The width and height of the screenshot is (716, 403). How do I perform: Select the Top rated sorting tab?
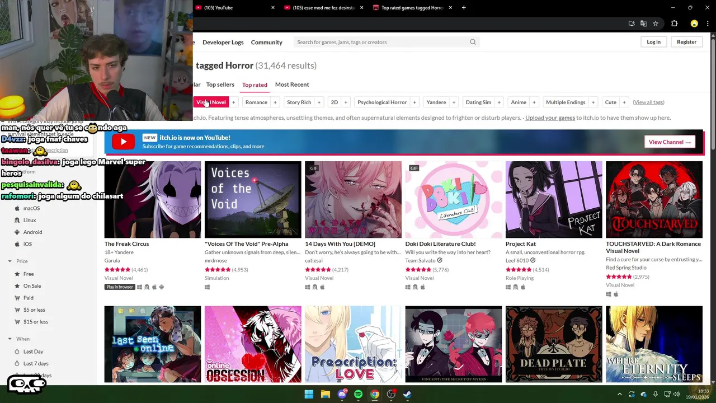point(255,85)
